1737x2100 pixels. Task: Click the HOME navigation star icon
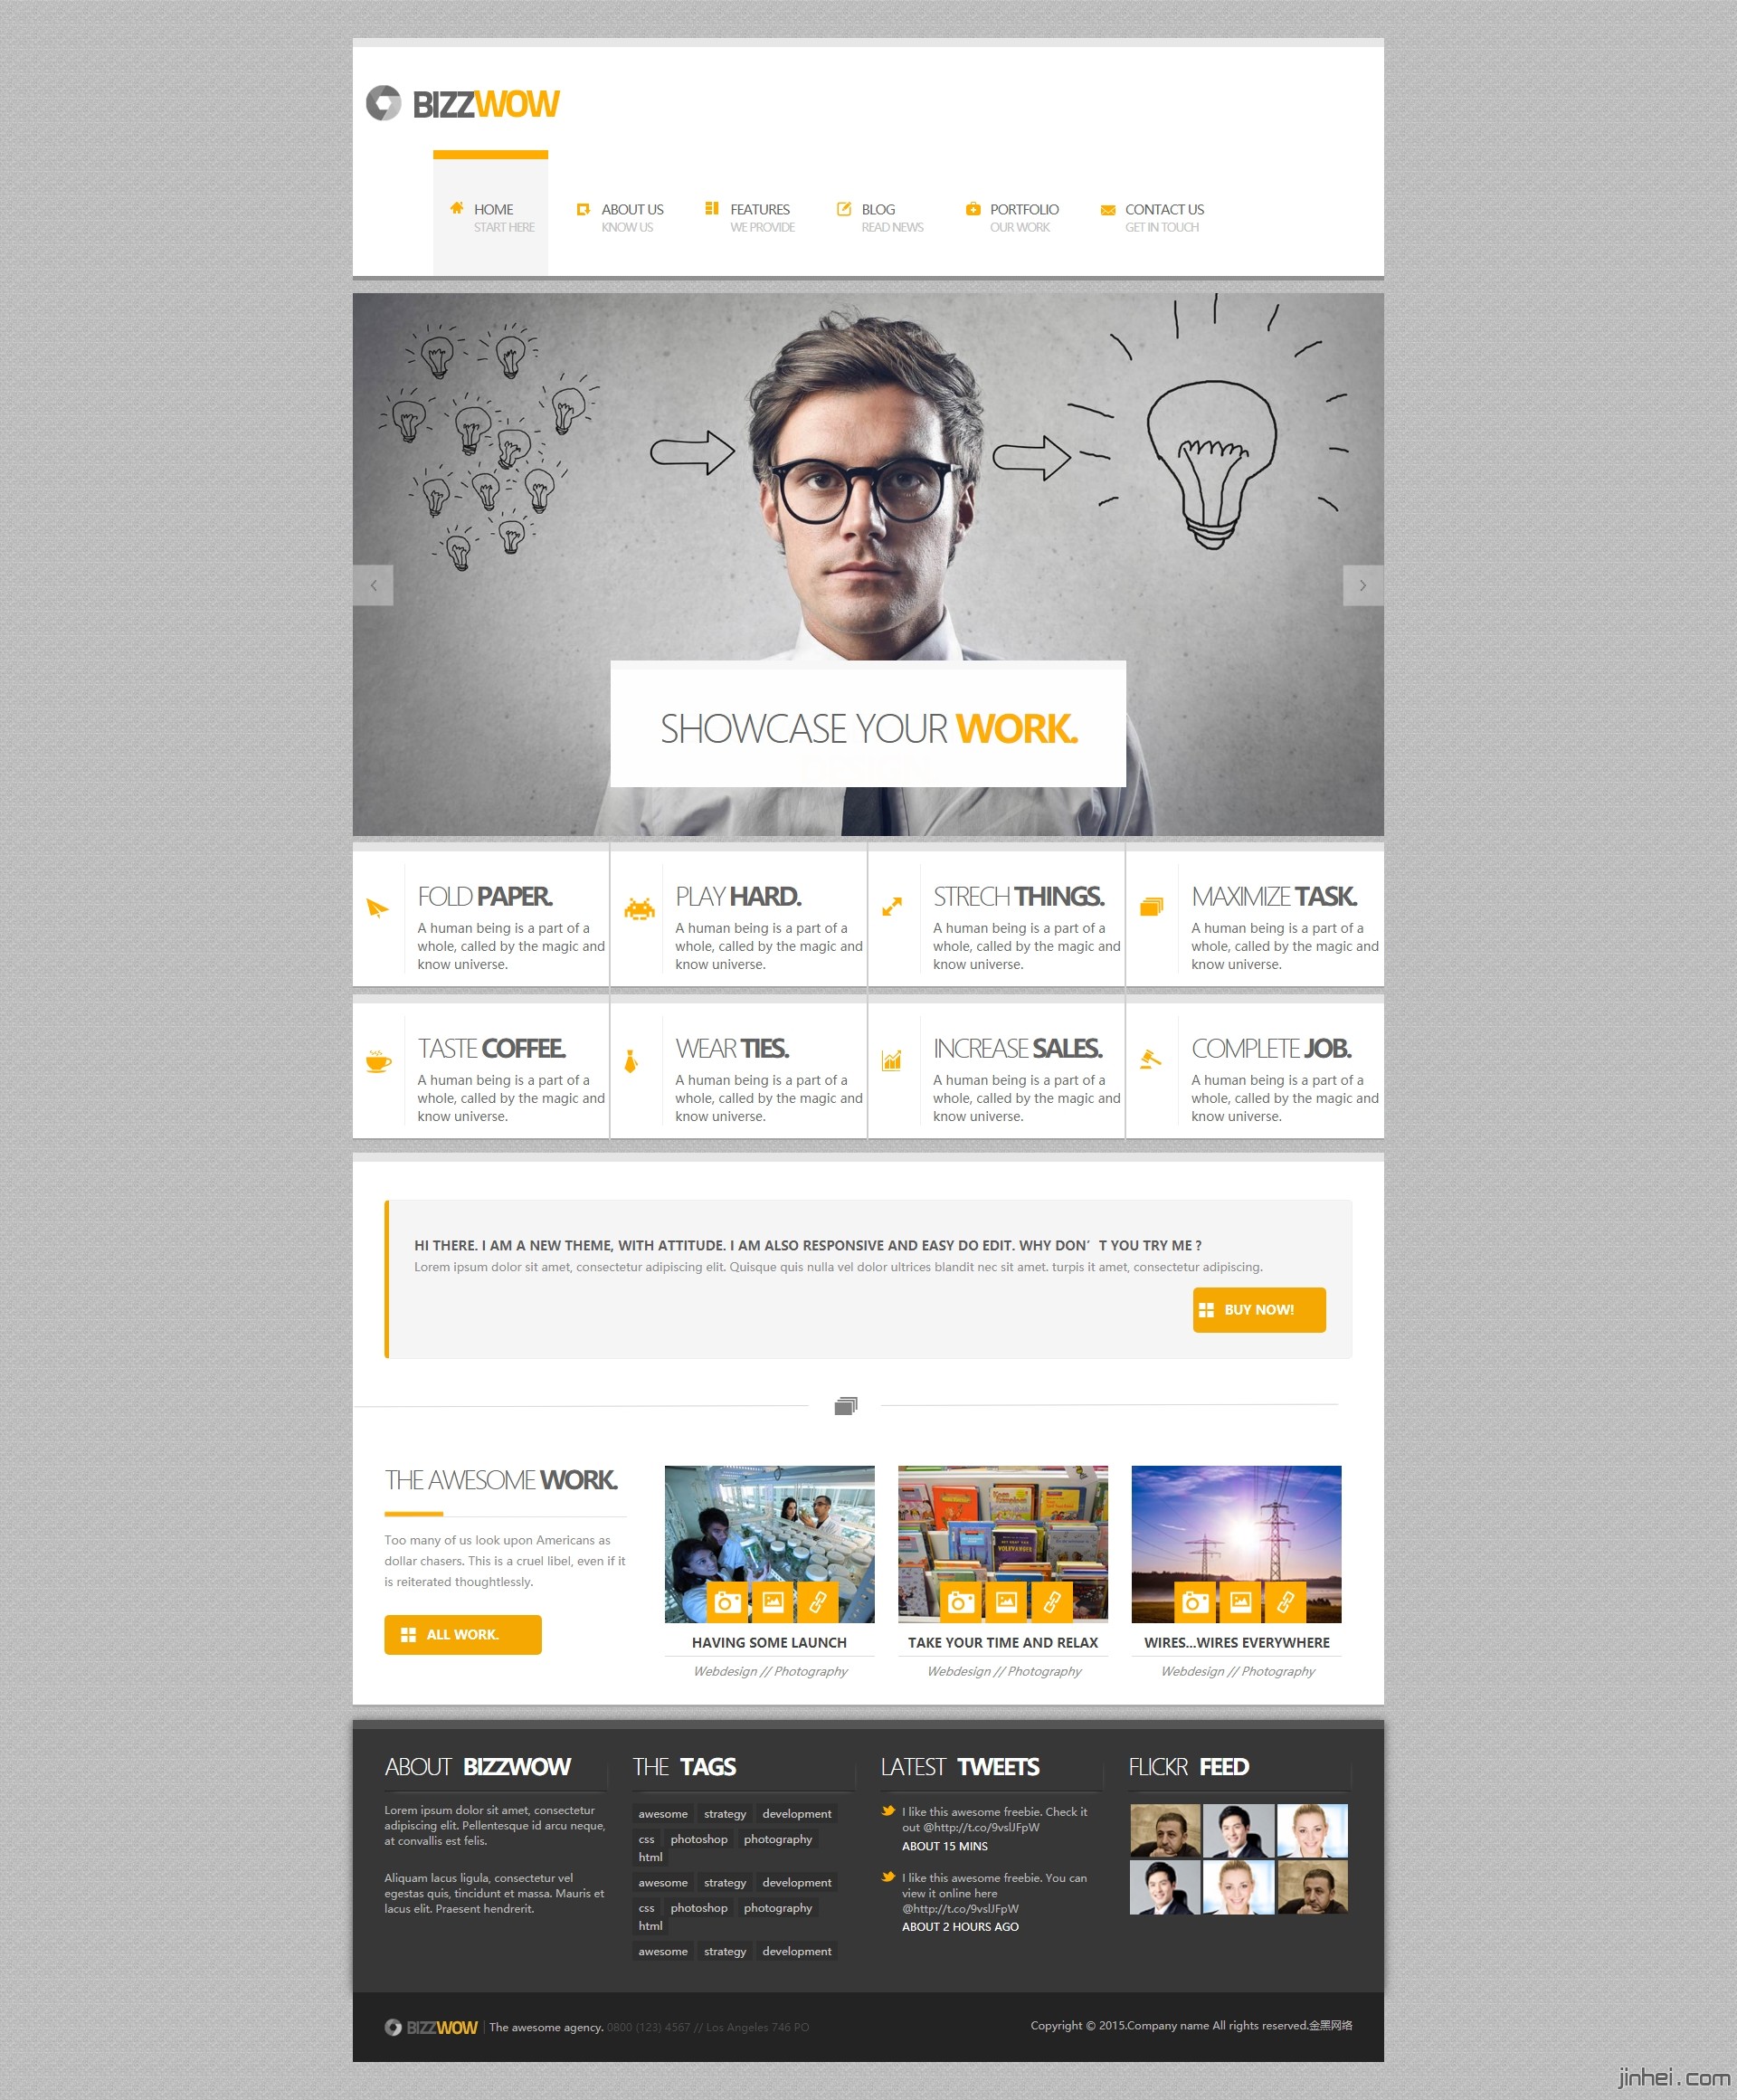click(450, 209)
